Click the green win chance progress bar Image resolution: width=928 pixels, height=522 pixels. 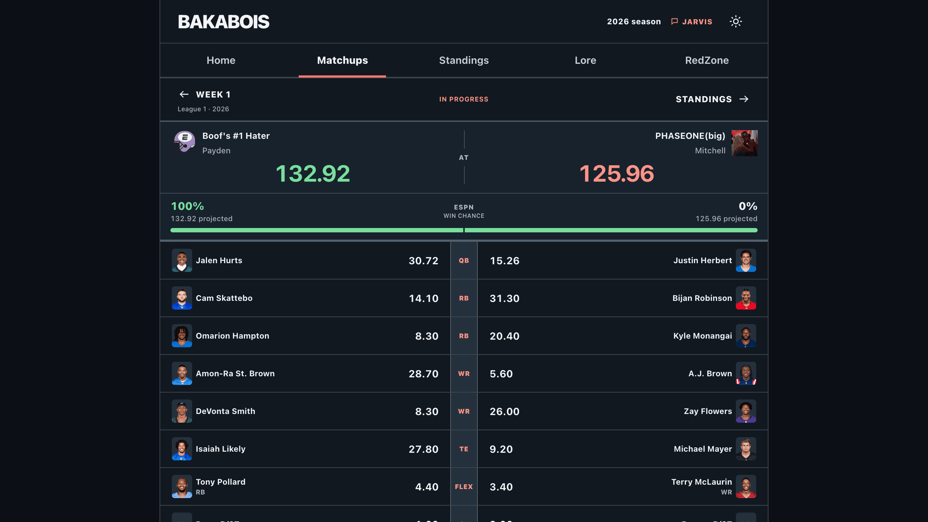(x=464, y=230)
